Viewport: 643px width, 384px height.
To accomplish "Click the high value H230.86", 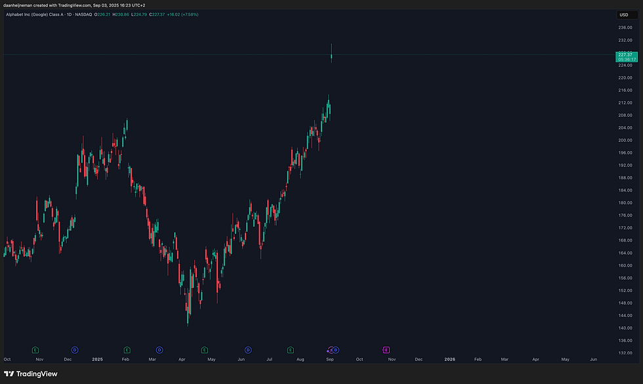I will [121, 14].
